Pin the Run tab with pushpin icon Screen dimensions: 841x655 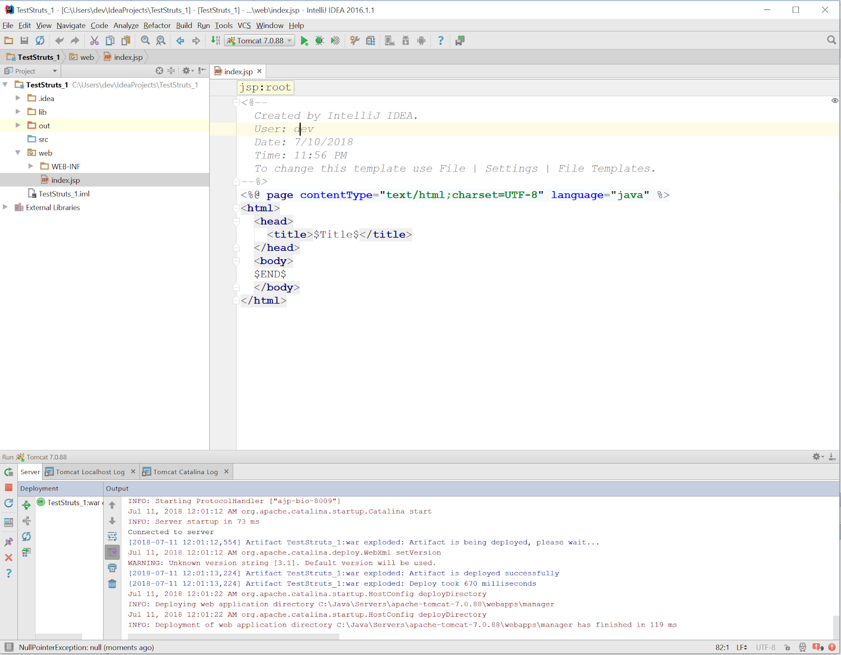click(8, 542)
